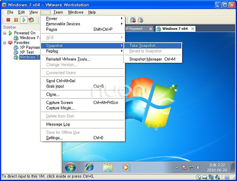Screen dimensions: 237x181
Task: Choose Capture Movie... menu item
Action: click(x=83, y=108)
